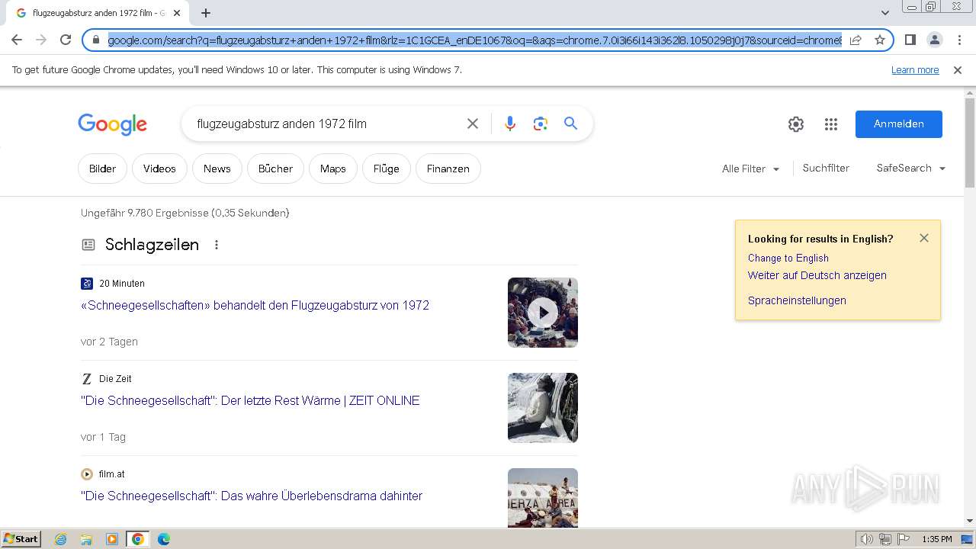Select the Maps filter tab
The image size is (976, 549).
click(x=333, y=169)
